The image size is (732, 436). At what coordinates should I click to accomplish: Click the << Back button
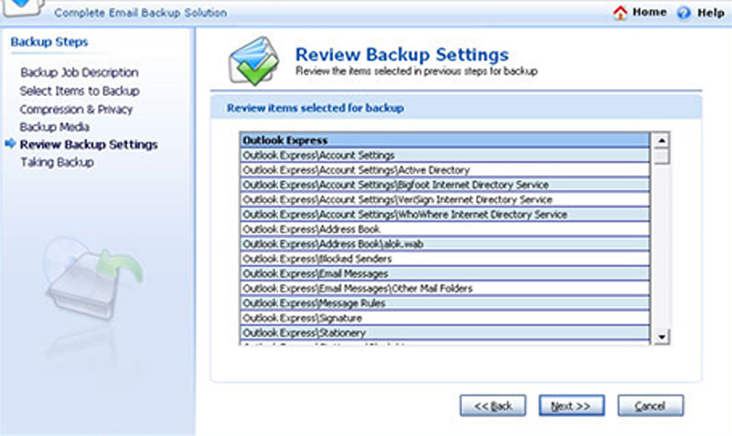(x=493, y=406)
